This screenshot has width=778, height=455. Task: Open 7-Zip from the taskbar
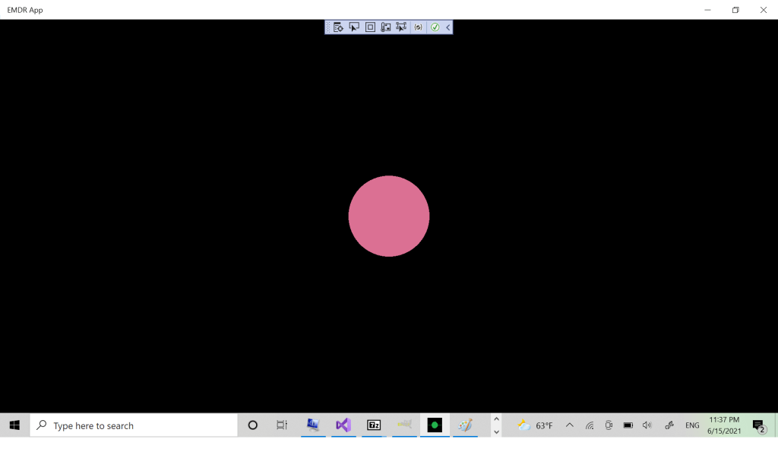[x=374, y=425]
